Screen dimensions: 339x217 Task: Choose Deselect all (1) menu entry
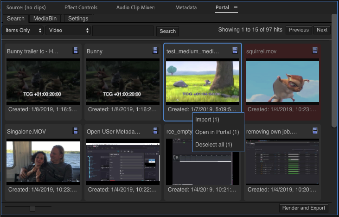[x=218, y=145]
